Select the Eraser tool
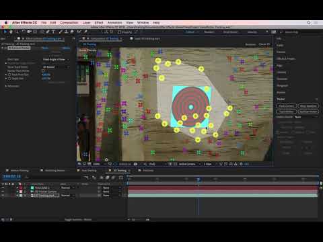Image resolution: width=323 pixels, height=242 pixels. coord(72,32)
